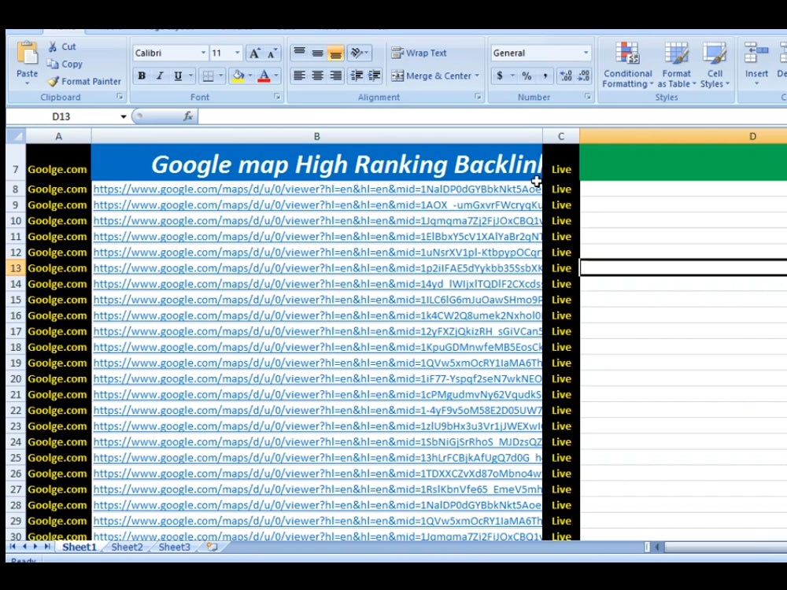The height and width of the screenshot is (590, 787).
Task: Switch to Sheet3 tab
Action: click(174, 547)
